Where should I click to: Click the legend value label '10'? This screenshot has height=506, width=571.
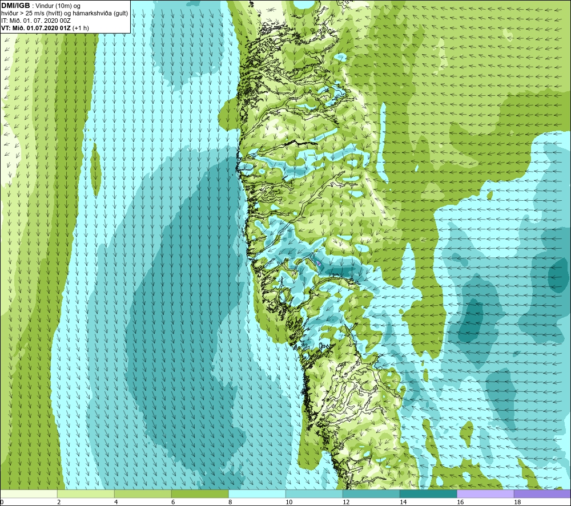288,503
